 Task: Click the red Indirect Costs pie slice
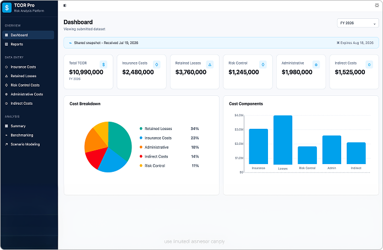[96, 157]
